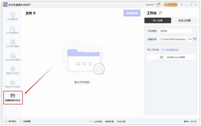Expand the 文件类型 dropdown
Screen dimensions: 201x126
pyautogui.click(x=176, y=31)
